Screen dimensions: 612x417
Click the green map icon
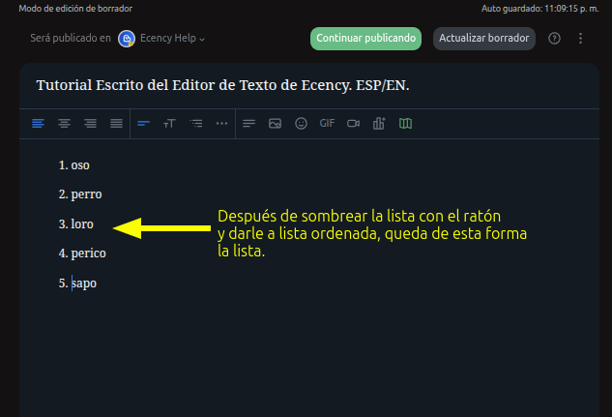coord(405,124)
